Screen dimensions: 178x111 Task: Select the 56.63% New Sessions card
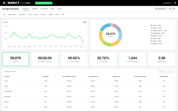[x=74, y=59]
